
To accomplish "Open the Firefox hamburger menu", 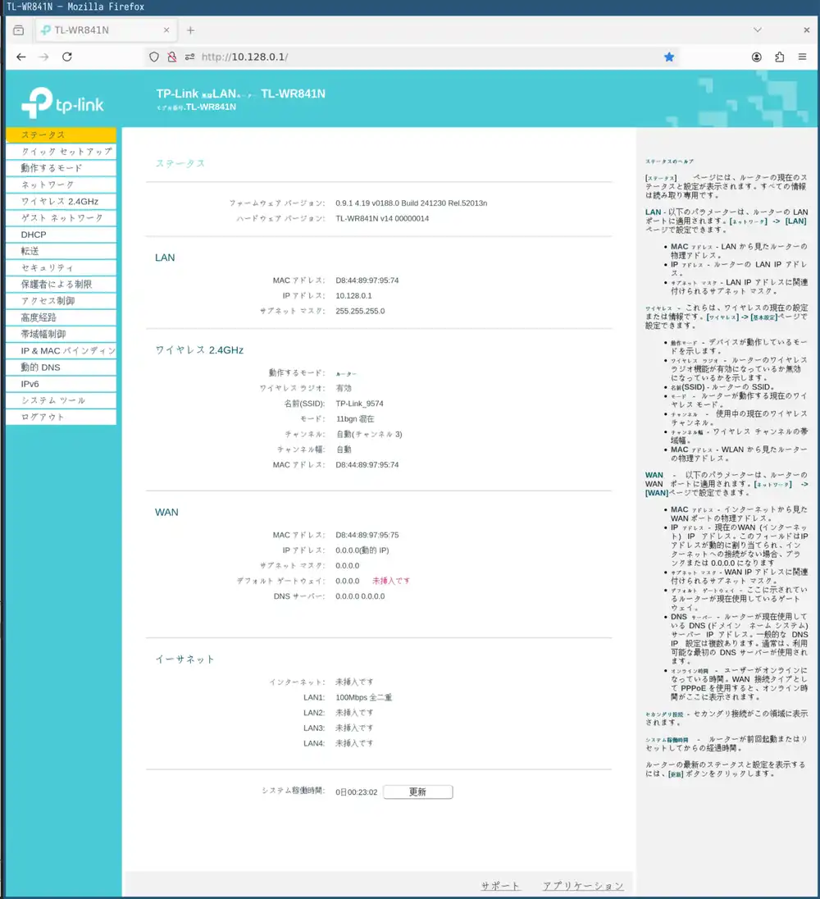I will [802, 57].
